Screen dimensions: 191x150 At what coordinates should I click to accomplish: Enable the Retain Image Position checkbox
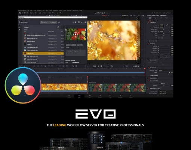[x=159, y=57]
